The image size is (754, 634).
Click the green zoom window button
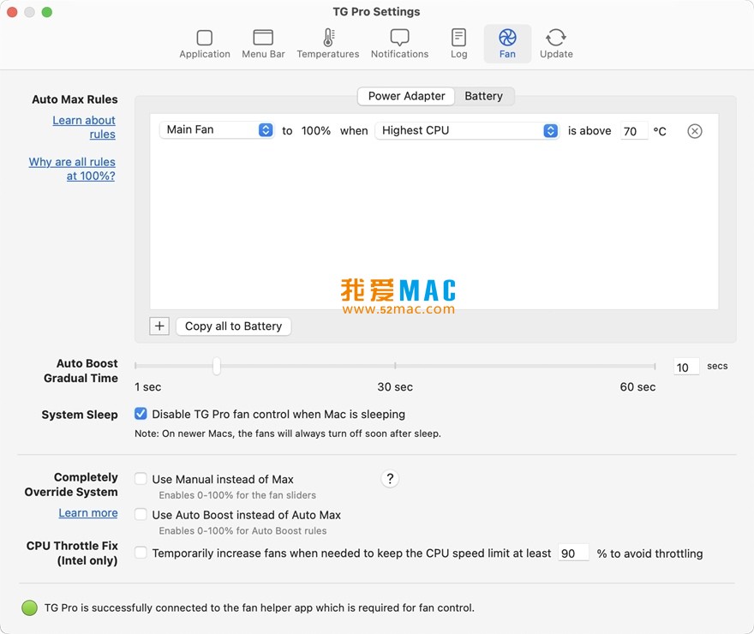(x=46, y=12)
